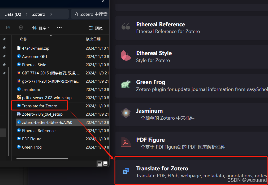Open the Green Frog plugin title

tap(150, 82)
